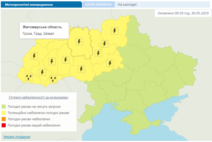The width and height of the screenshot is (212, 142).
Task: Open the lightning warning in Khmelnytskyi oblast
Action: [x=66, y=60]
